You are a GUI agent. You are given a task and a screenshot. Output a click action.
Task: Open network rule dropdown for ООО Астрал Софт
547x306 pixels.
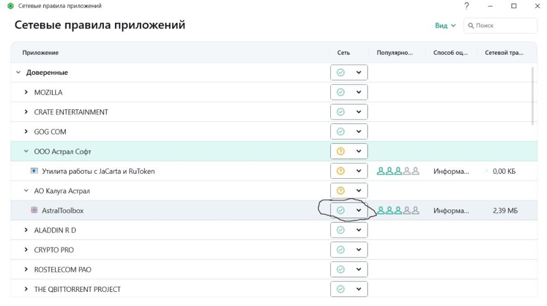[x=349, y=151]
